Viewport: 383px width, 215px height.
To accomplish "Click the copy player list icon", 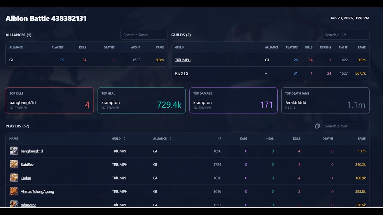I will [x=317, y=126].
